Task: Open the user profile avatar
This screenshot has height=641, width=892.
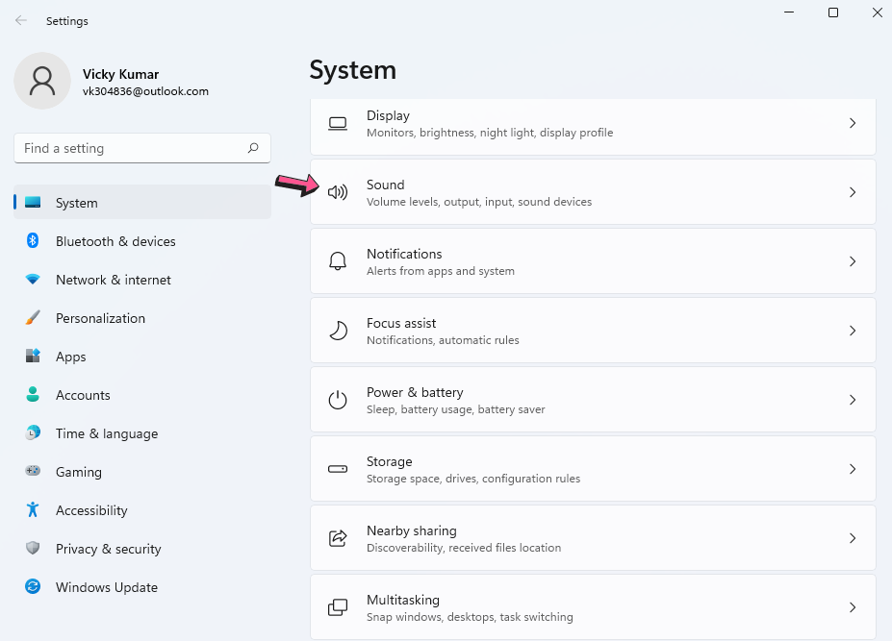Action: click(x=42, y=81)
